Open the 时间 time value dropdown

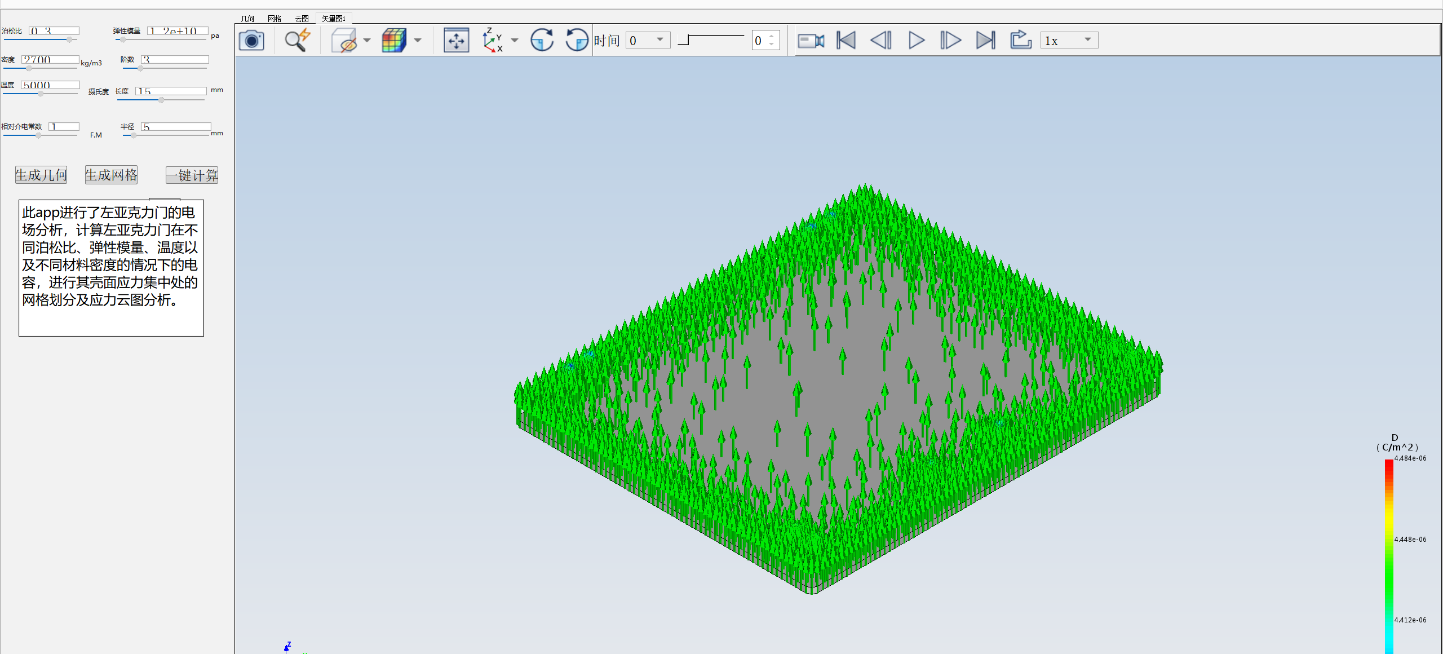point(648,40)
